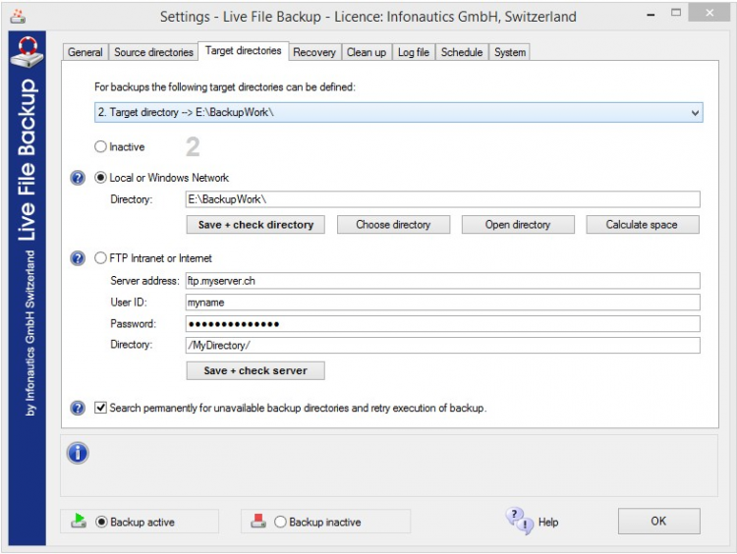Open Help via the speech bubble icon
This screenshot has height=554, width=737.
pos(518,521)
